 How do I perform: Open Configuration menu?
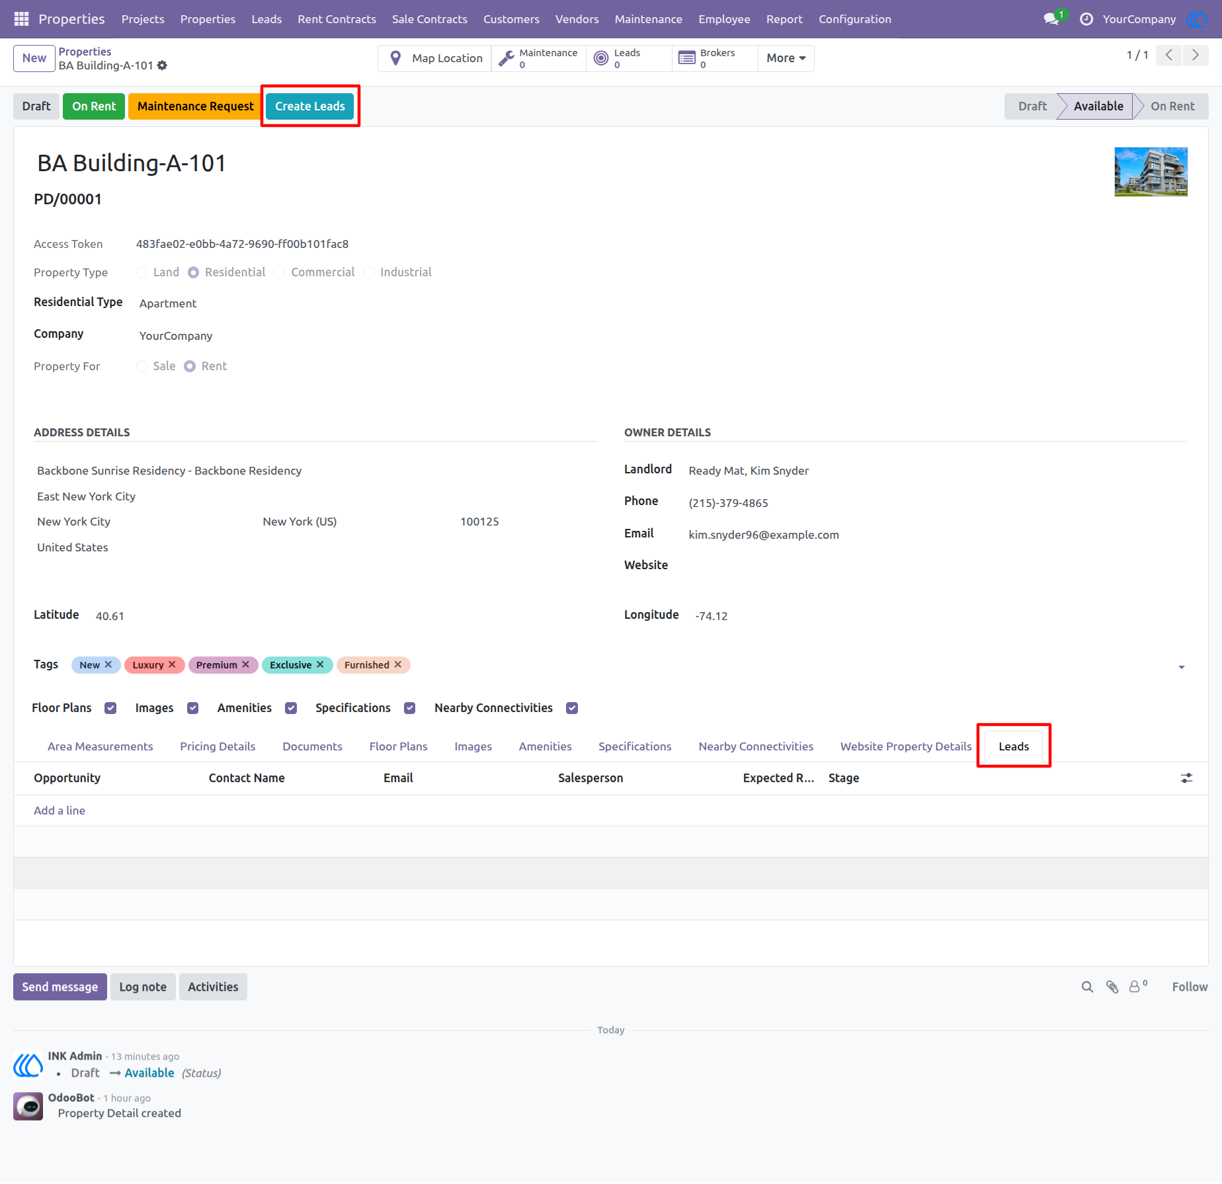pyautogui.click(x=855, y=19)
